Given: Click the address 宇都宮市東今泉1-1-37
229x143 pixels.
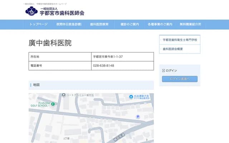Looking at the screenshot, I should (108, 57).
